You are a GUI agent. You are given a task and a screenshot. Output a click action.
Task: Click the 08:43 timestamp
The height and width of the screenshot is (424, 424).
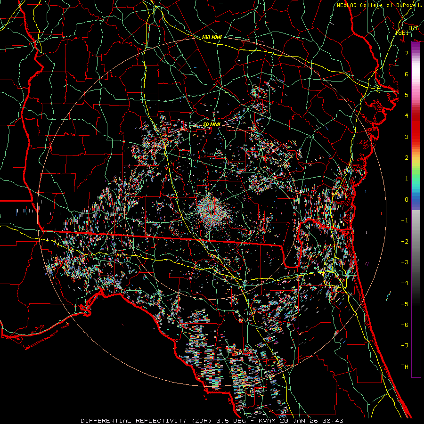point(333,421)
